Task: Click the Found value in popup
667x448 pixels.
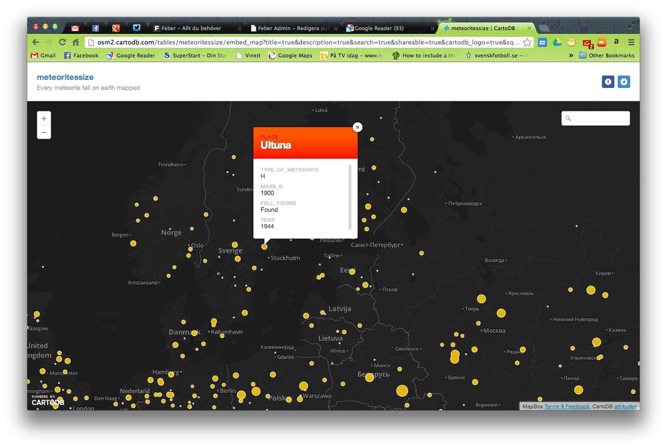Action: pos(269,209)
